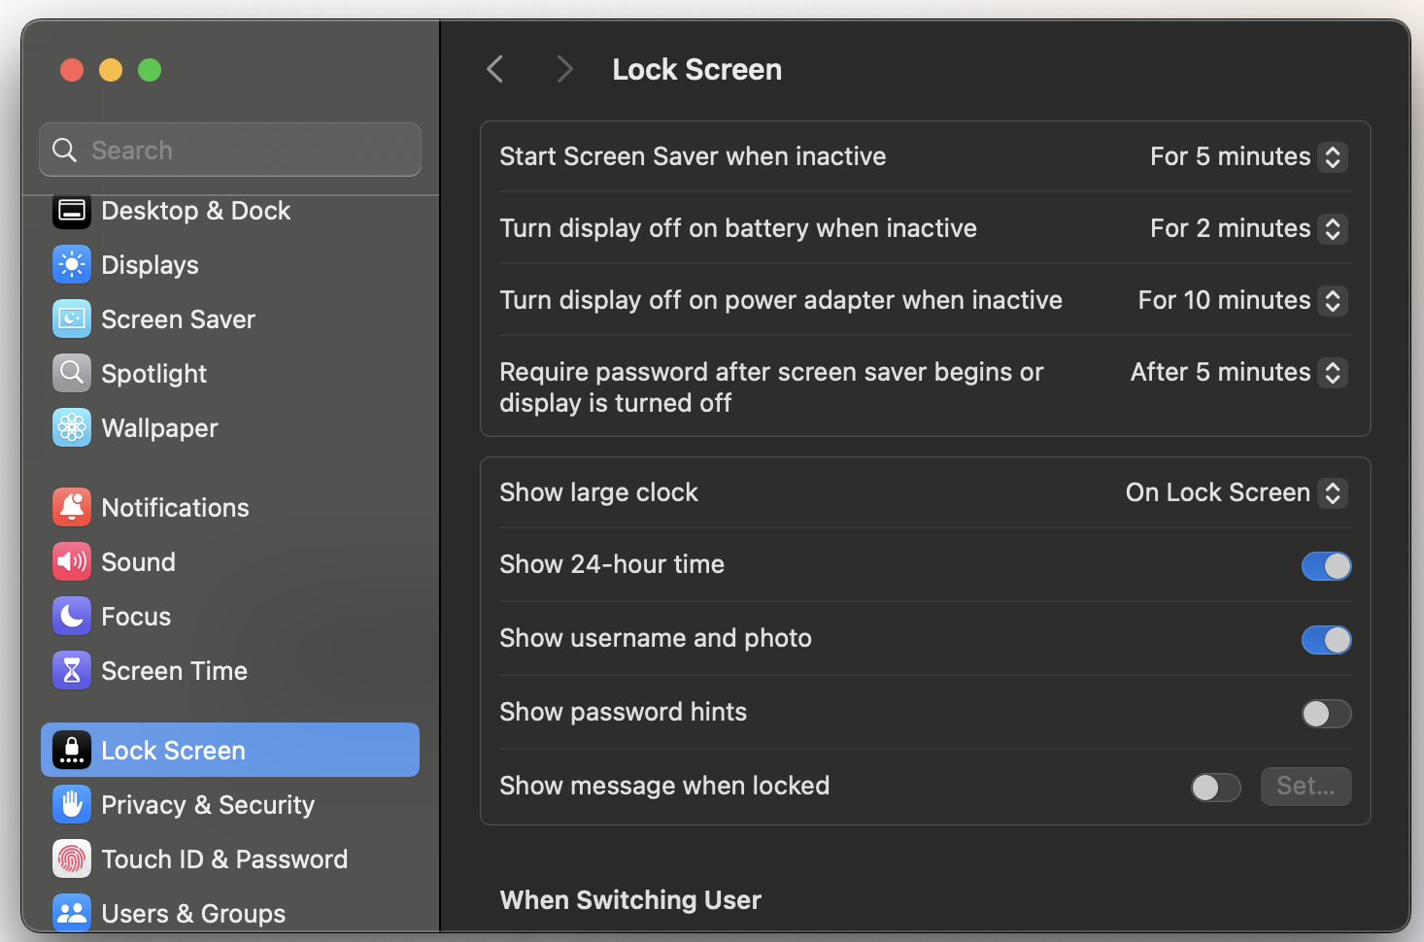This screenshot has width=1424, height=942.
Task: Click the Sound speaker icon
Action: click(72, 562)
